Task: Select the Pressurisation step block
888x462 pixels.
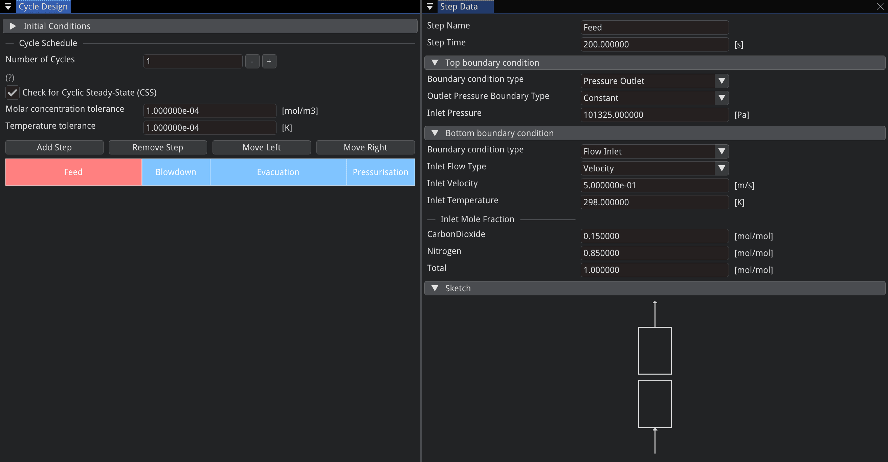Action: 381,172
